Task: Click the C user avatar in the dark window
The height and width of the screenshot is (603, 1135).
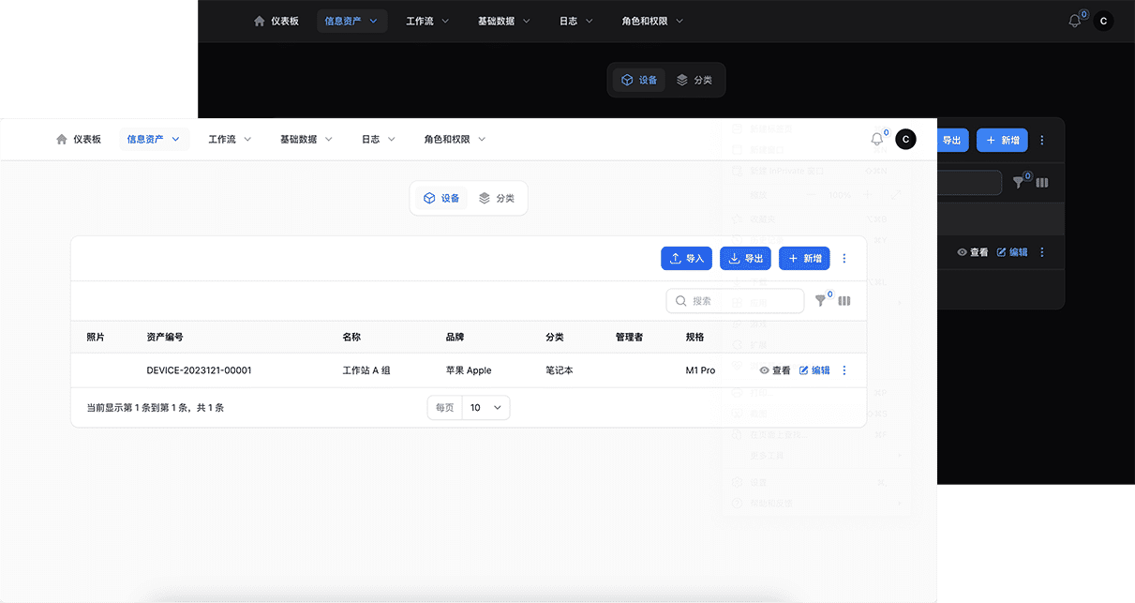Action: 1103,21
